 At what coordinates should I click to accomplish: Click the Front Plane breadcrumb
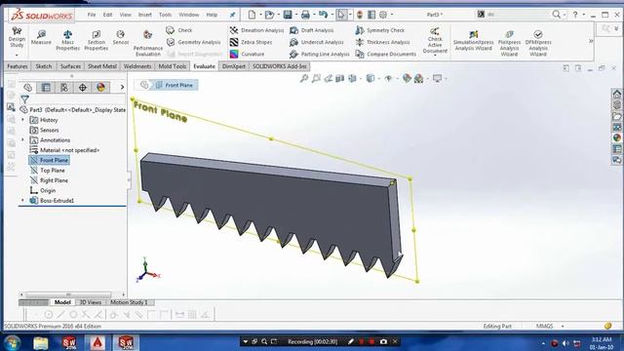click(175, 85)
